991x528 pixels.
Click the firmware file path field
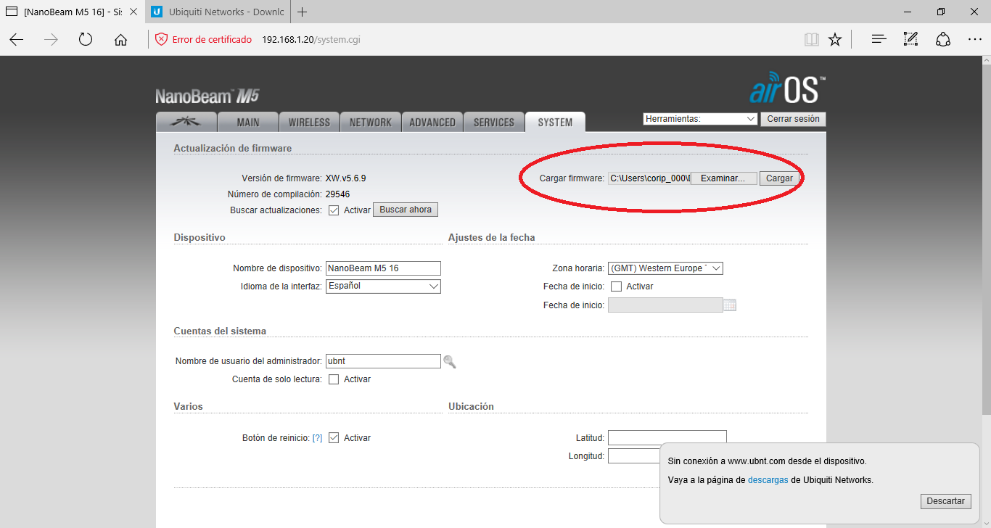pos(649,178)
